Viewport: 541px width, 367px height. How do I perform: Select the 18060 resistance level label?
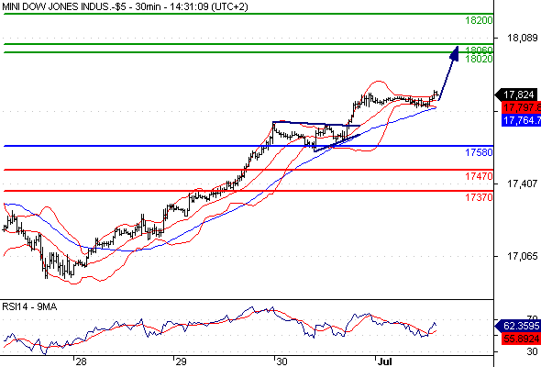coord(479,50)
